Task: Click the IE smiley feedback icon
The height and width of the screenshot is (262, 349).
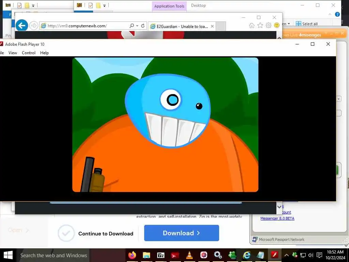Action: pos(277,25)
